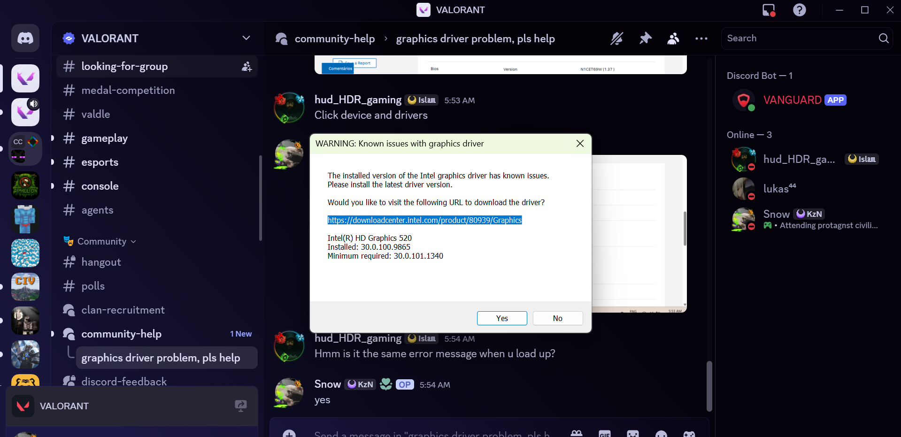
Task: Close the graphics driver warning dialog
Action: pyautogui.click(x=580, y=144)
